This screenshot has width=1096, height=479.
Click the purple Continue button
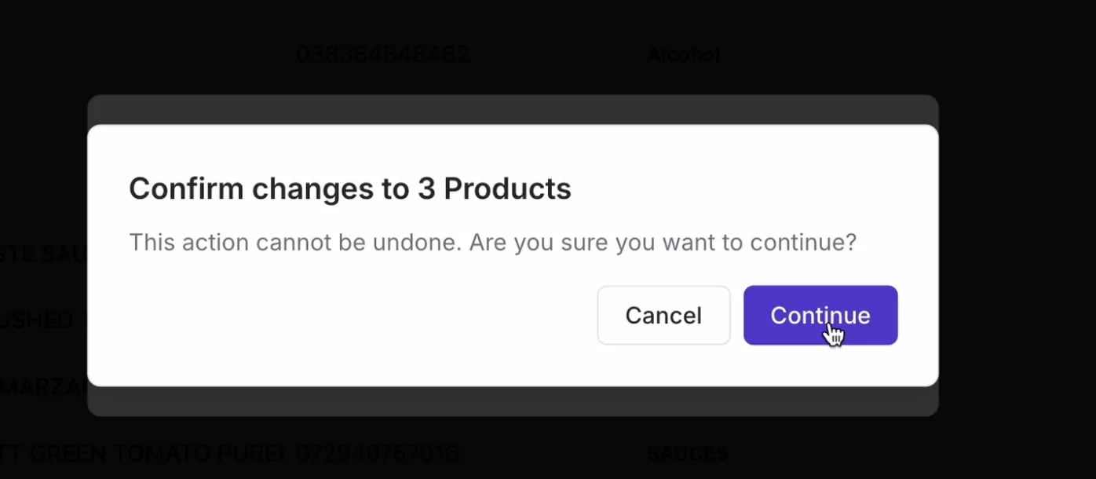[820, 315]
